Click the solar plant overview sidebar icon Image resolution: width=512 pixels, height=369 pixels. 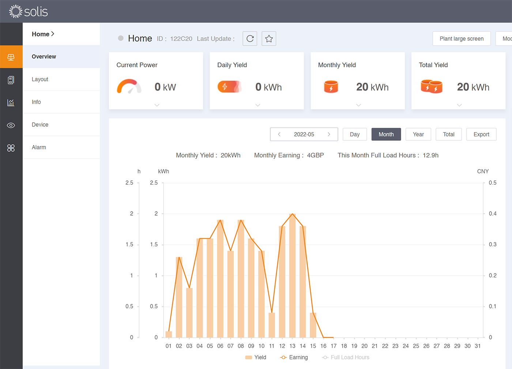(x=11, y=57)
